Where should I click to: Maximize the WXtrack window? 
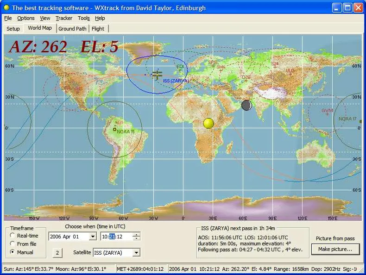347,8
